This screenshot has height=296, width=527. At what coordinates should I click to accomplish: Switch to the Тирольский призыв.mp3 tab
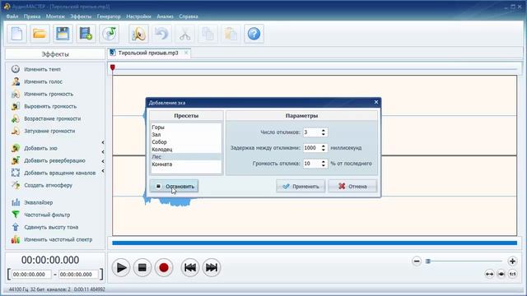coord(148,53)
